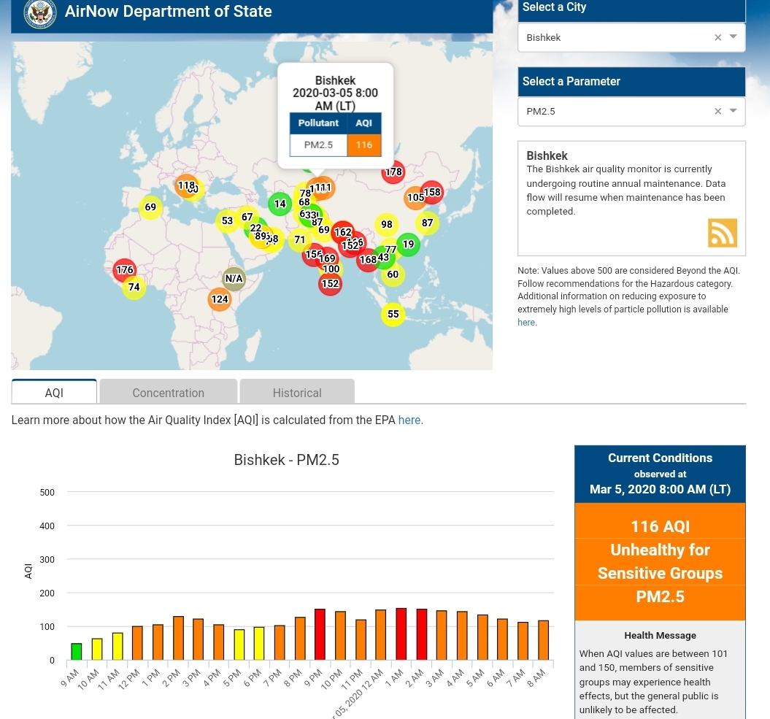
Task: Select the red 176 marker in West Africa
Action: (125, 270)
